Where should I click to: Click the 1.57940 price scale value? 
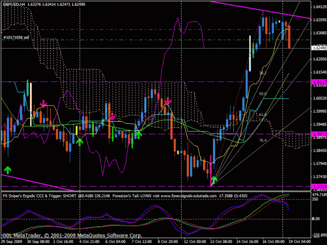(x=320, y=164)
